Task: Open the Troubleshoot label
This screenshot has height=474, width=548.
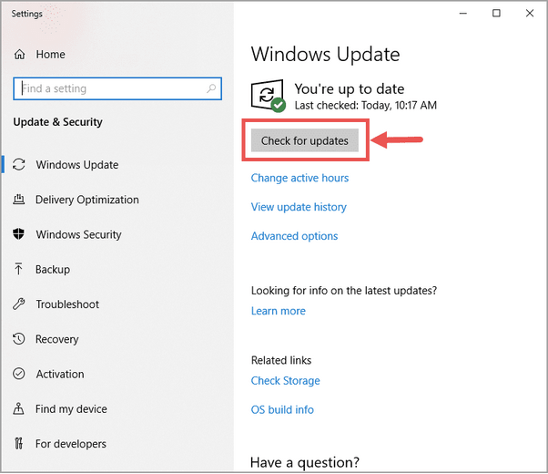Action: point(67,304)
